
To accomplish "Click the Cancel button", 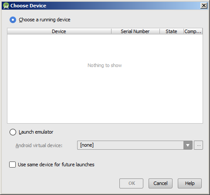I will (x=160, y=183).
